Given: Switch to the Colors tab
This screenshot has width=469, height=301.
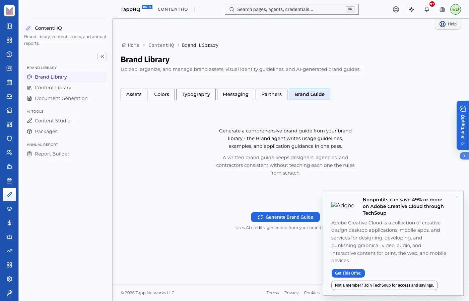Looking at the screenshot, I should click(162, 94).
